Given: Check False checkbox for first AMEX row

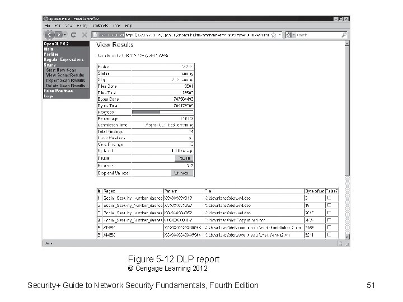Looking at the screenshot, I should click(329, 227).
